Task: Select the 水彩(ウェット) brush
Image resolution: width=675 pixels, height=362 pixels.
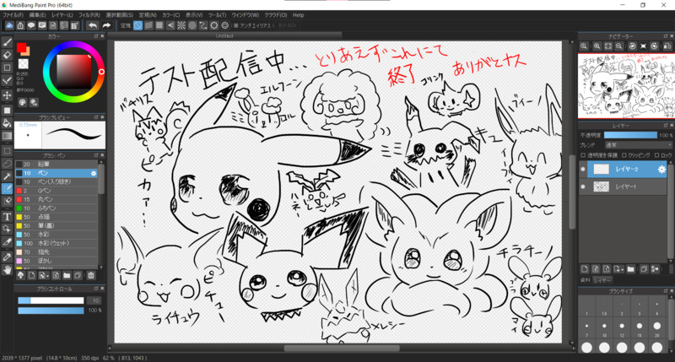Action: click(x=57, y=243)
